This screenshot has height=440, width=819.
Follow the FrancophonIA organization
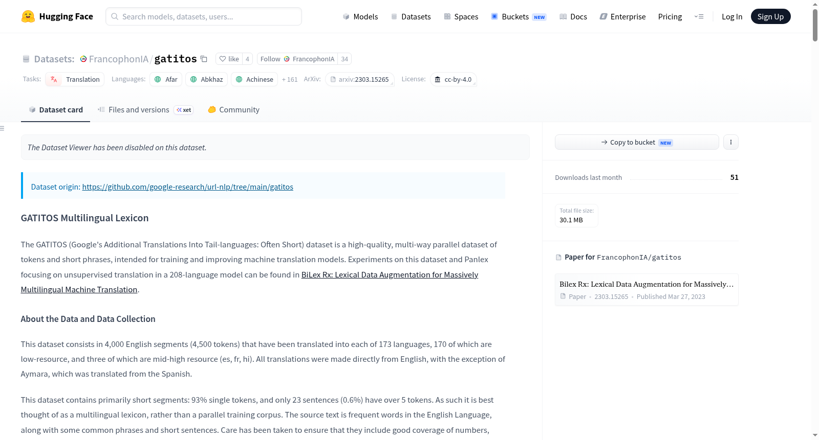point(297,59)
